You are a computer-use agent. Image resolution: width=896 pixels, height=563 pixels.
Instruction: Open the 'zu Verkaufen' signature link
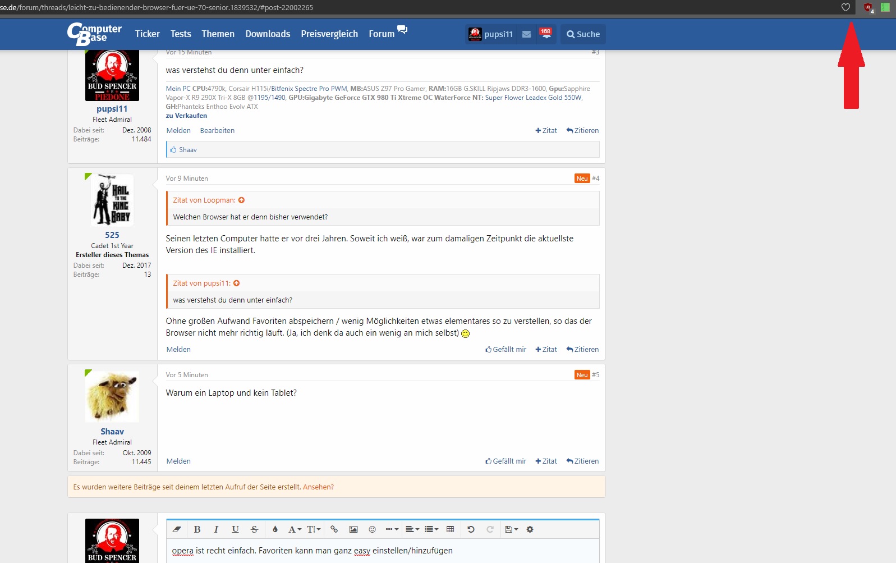tap(186, 116)
